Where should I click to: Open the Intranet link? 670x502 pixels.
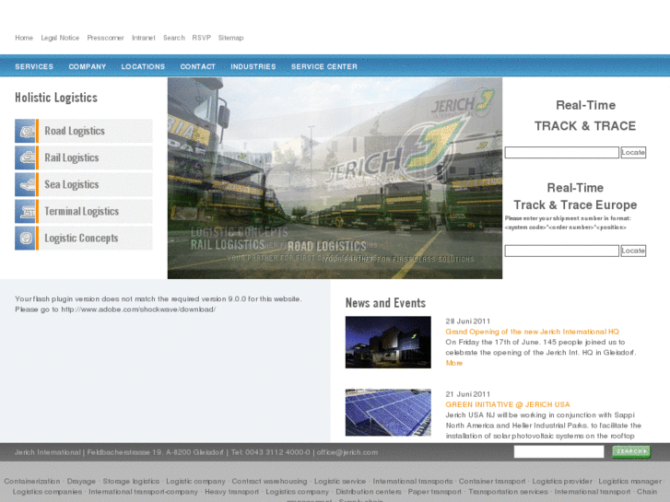pos(143,38)
